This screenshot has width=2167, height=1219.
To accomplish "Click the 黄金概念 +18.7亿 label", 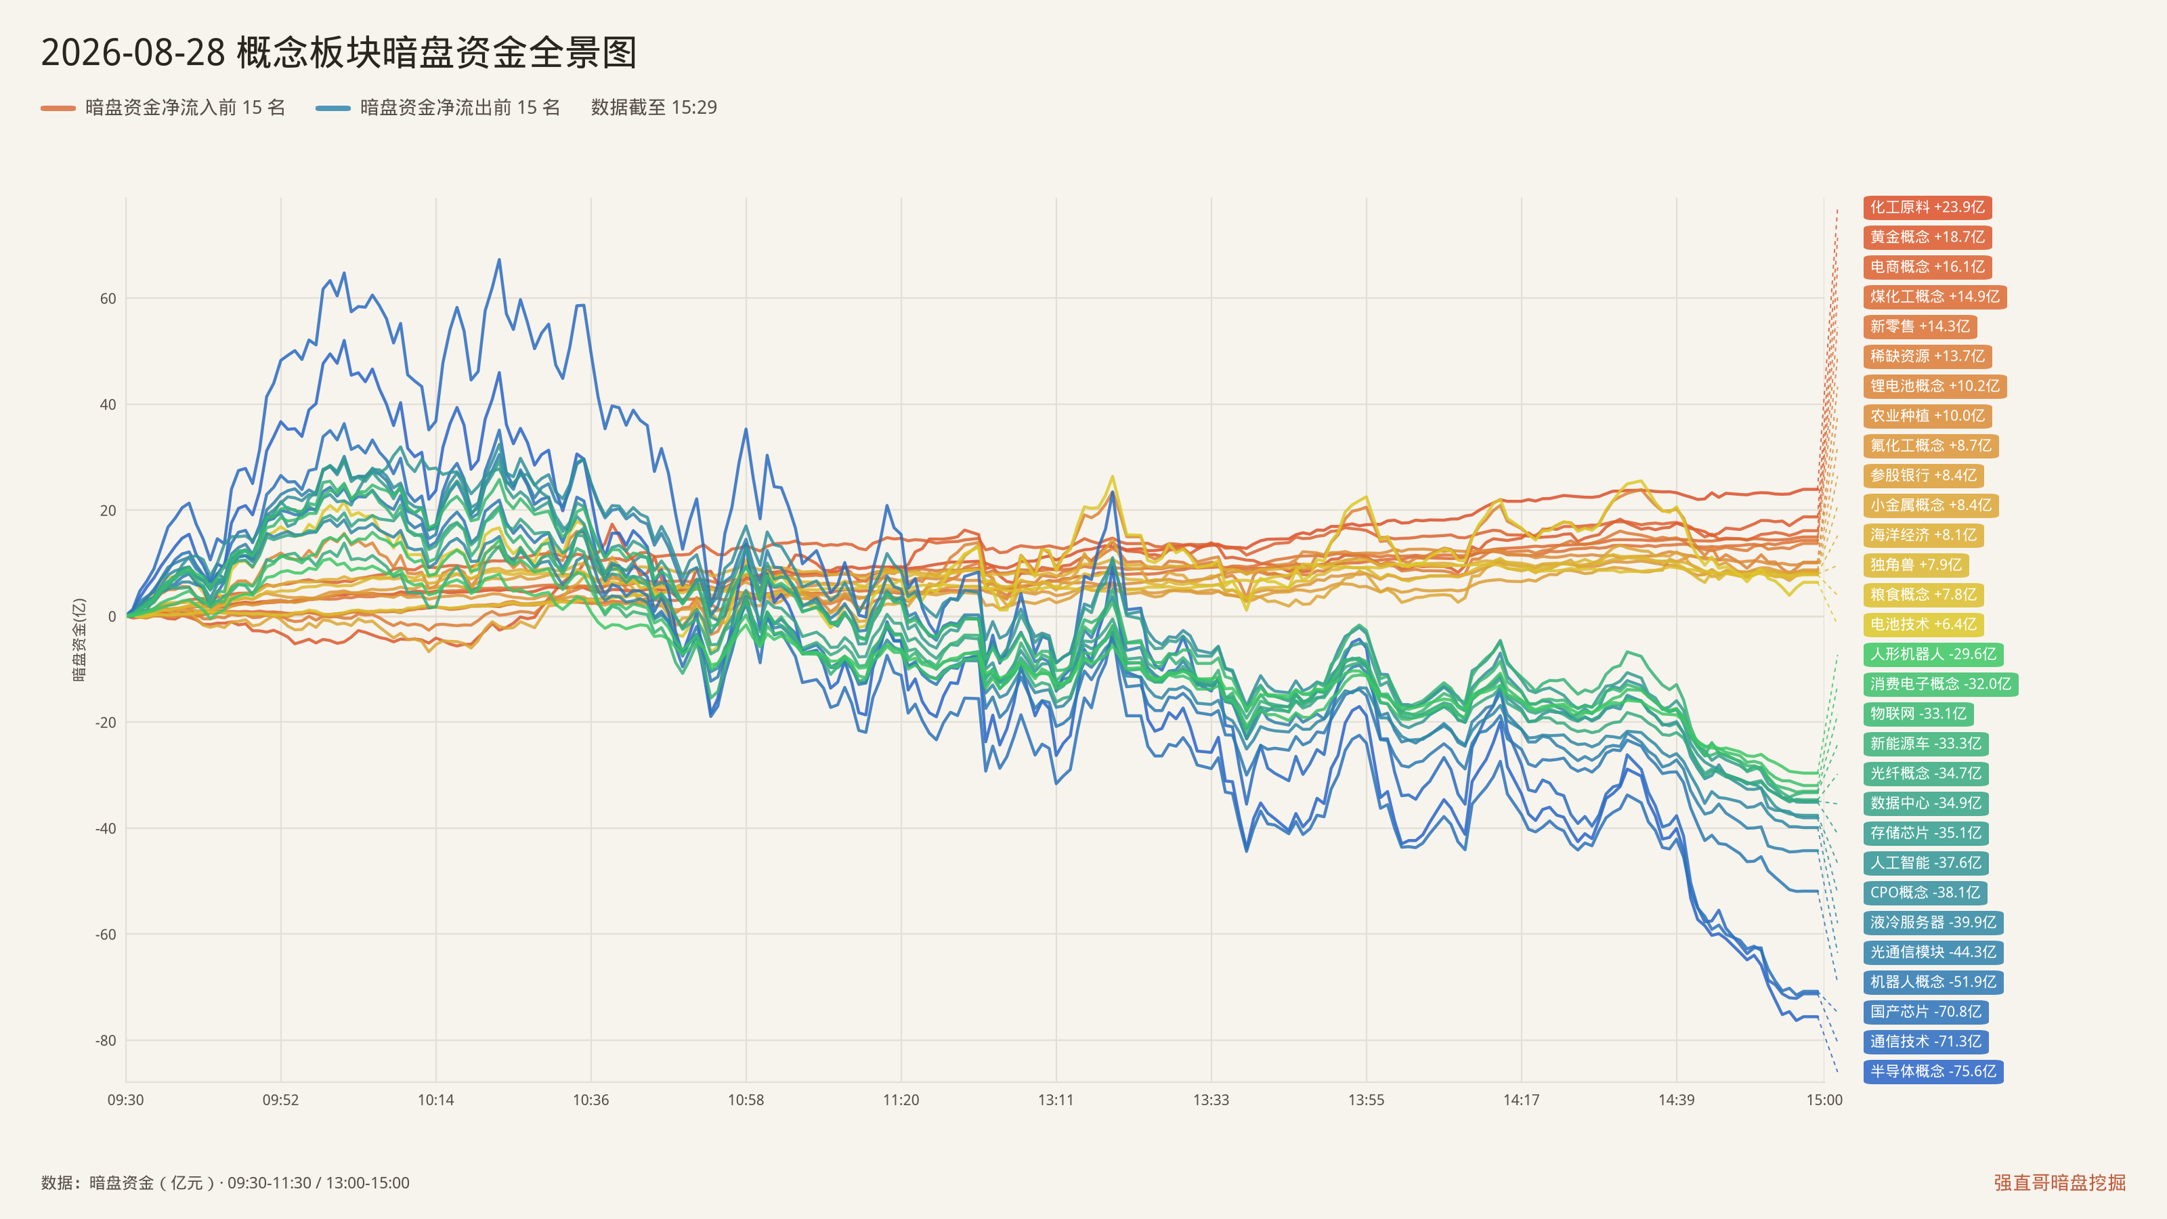I will tap(1927, 237).
